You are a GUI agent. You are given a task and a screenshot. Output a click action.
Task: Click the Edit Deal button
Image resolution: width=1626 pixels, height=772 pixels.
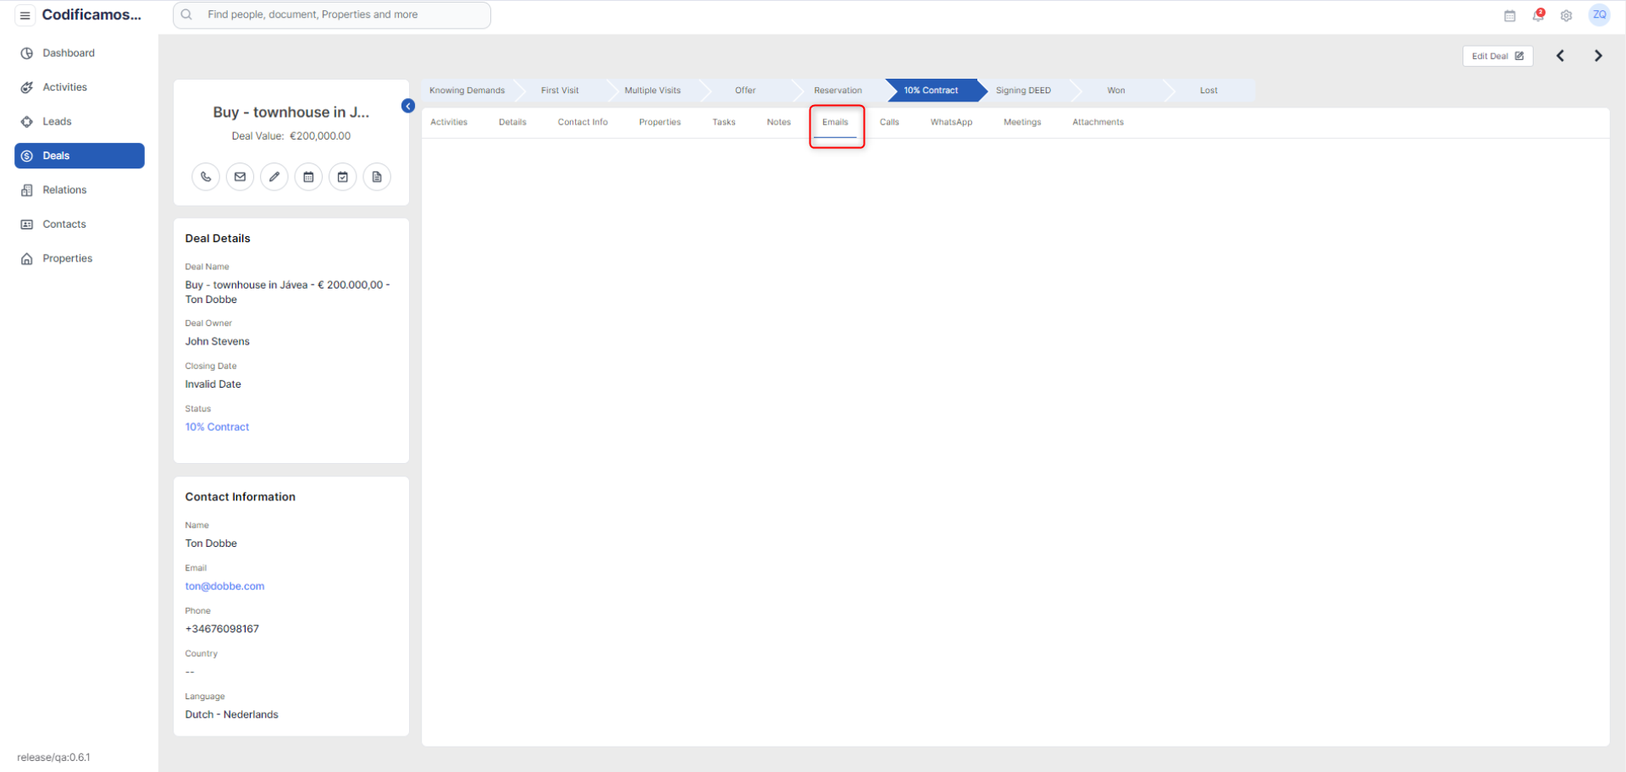[1497, 56]
